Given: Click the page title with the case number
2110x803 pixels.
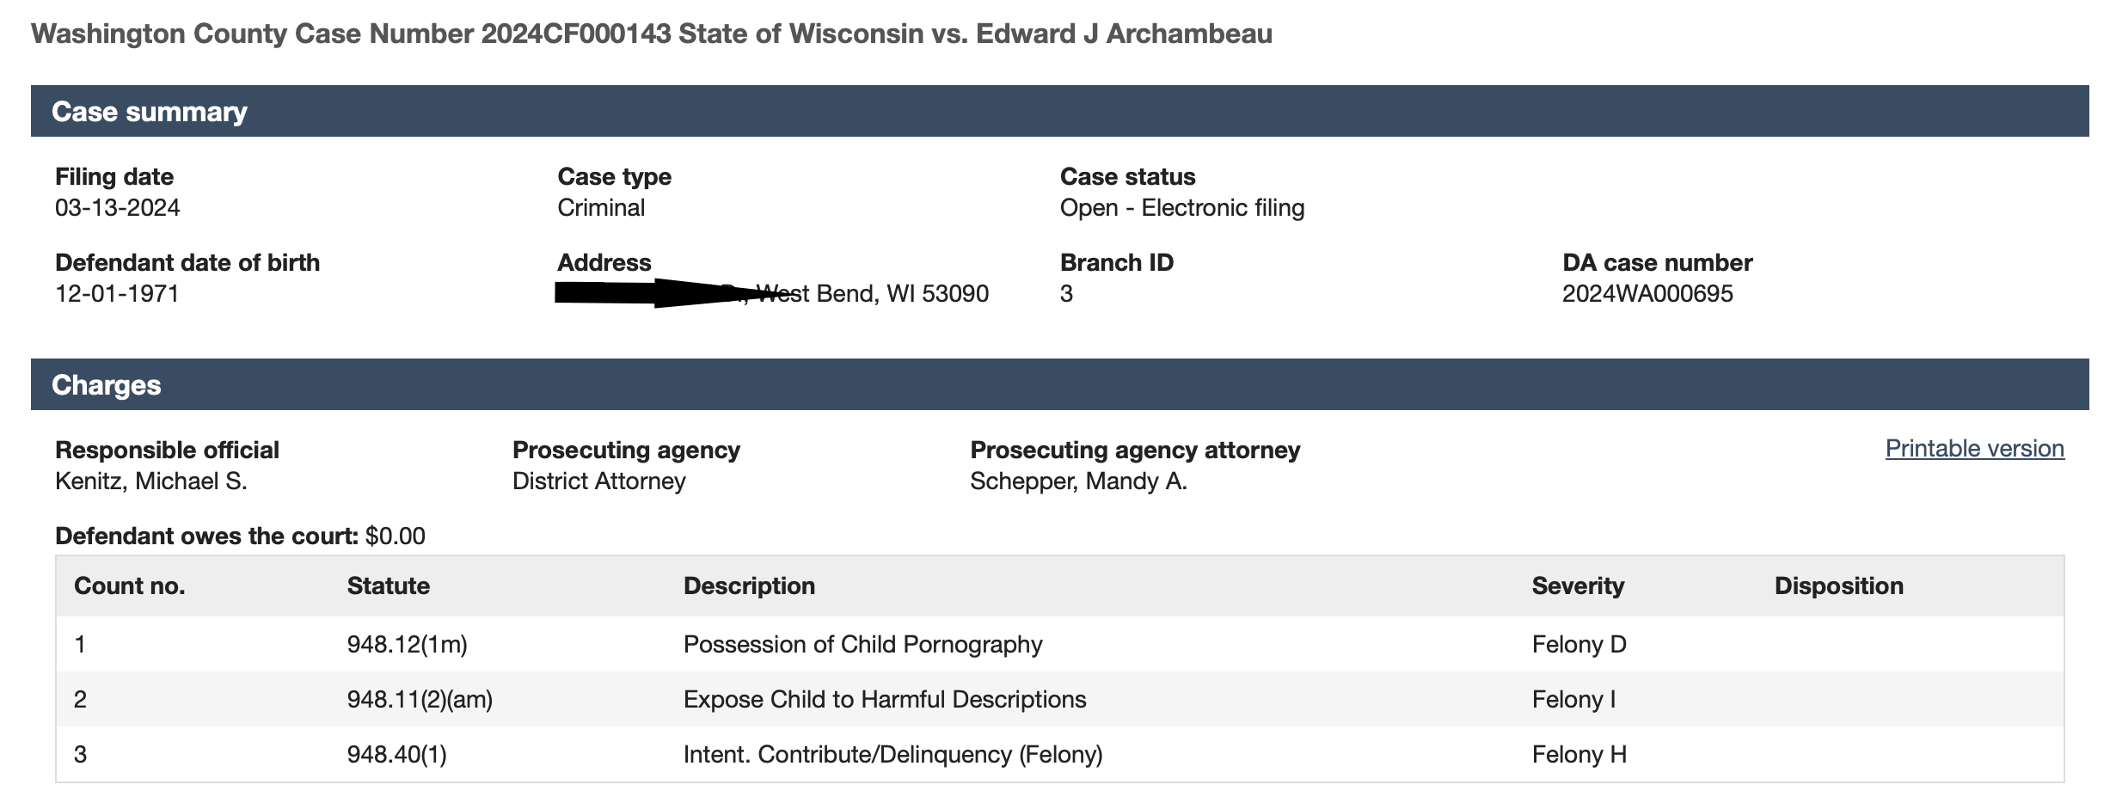Looking at the screenshot, I should pos(651,34).
